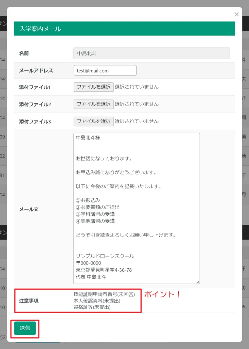The width and height of the screenshot is (249, 349).
Task: Open file picker for 添付ファイル3
Action: coord(93,121)
